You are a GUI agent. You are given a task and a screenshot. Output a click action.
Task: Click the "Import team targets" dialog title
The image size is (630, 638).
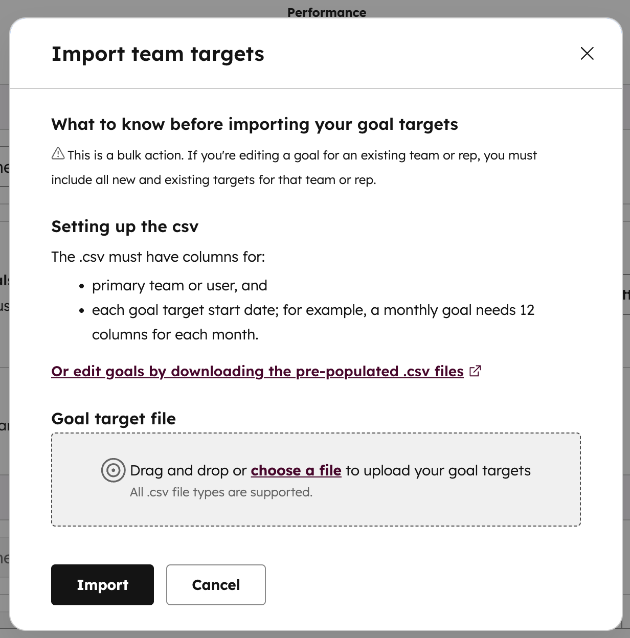click(157, 54)
